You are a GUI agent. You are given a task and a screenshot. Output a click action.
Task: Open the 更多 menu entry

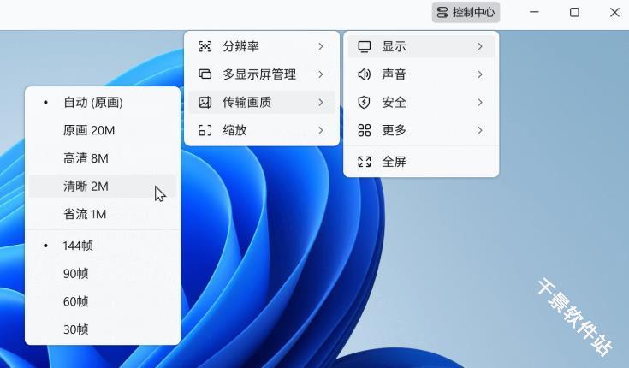[421, 130]
